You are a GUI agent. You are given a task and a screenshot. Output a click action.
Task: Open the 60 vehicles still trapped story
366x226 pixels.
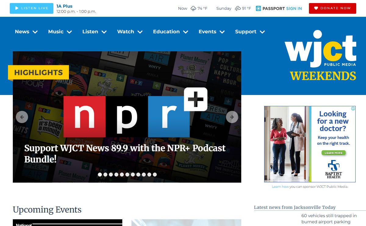click(329, 219)
